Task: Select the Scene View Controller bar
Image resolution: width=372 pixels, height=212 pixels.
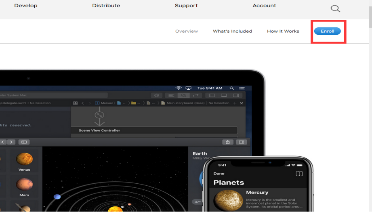Action: [x=154, y=130]
